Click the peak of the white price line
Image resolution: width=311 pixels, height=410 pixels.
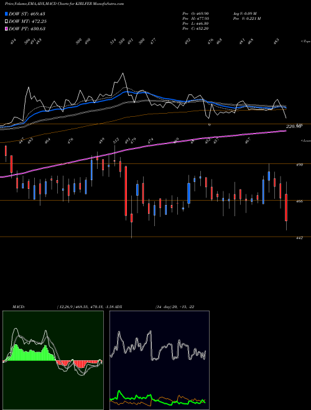(123, 73)
